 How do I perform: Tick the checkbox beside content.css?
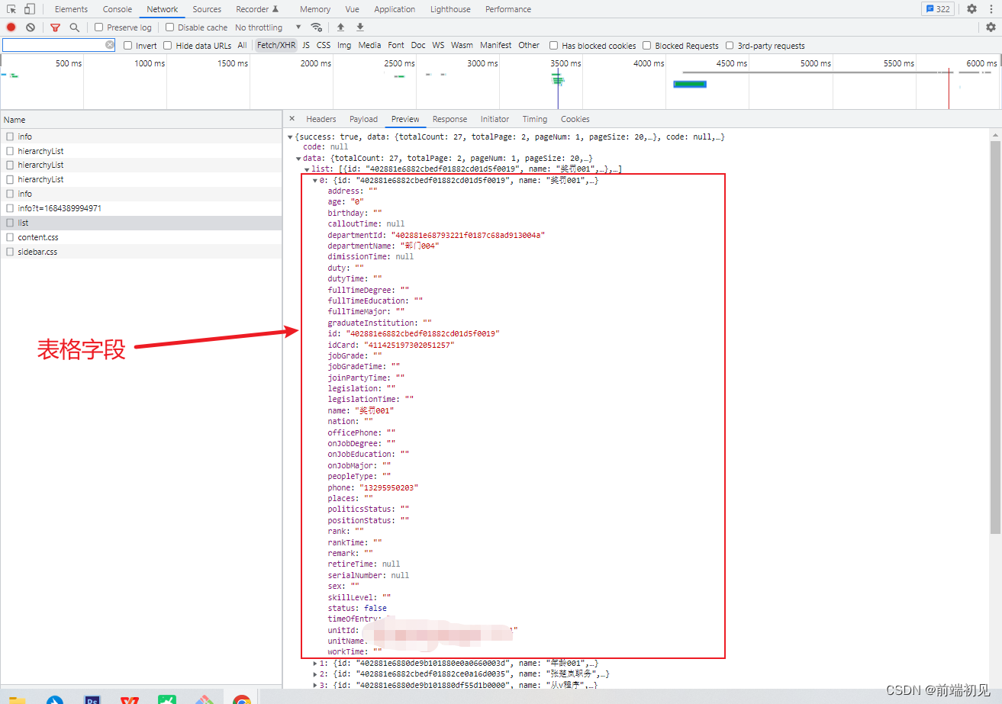[10, 237]
